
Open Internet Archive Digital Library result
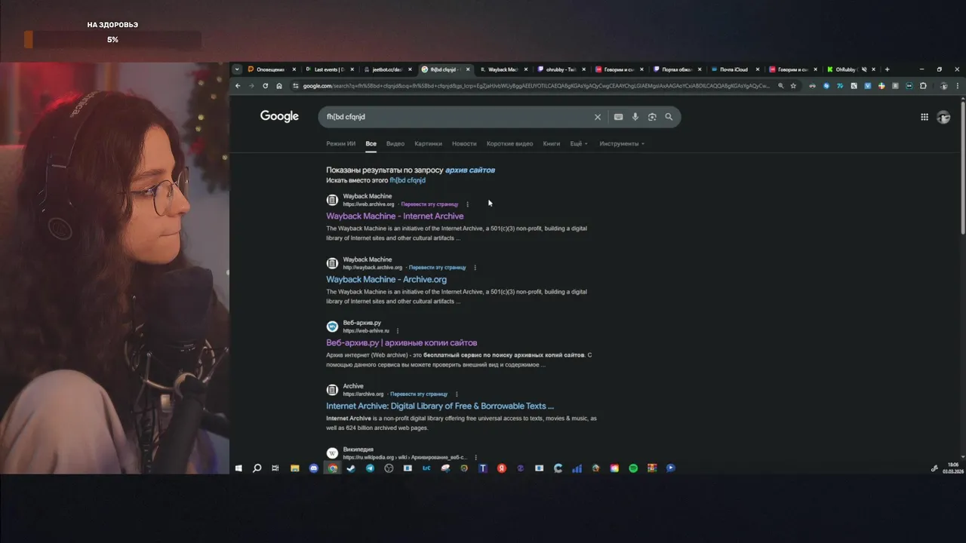click(440, 406)
